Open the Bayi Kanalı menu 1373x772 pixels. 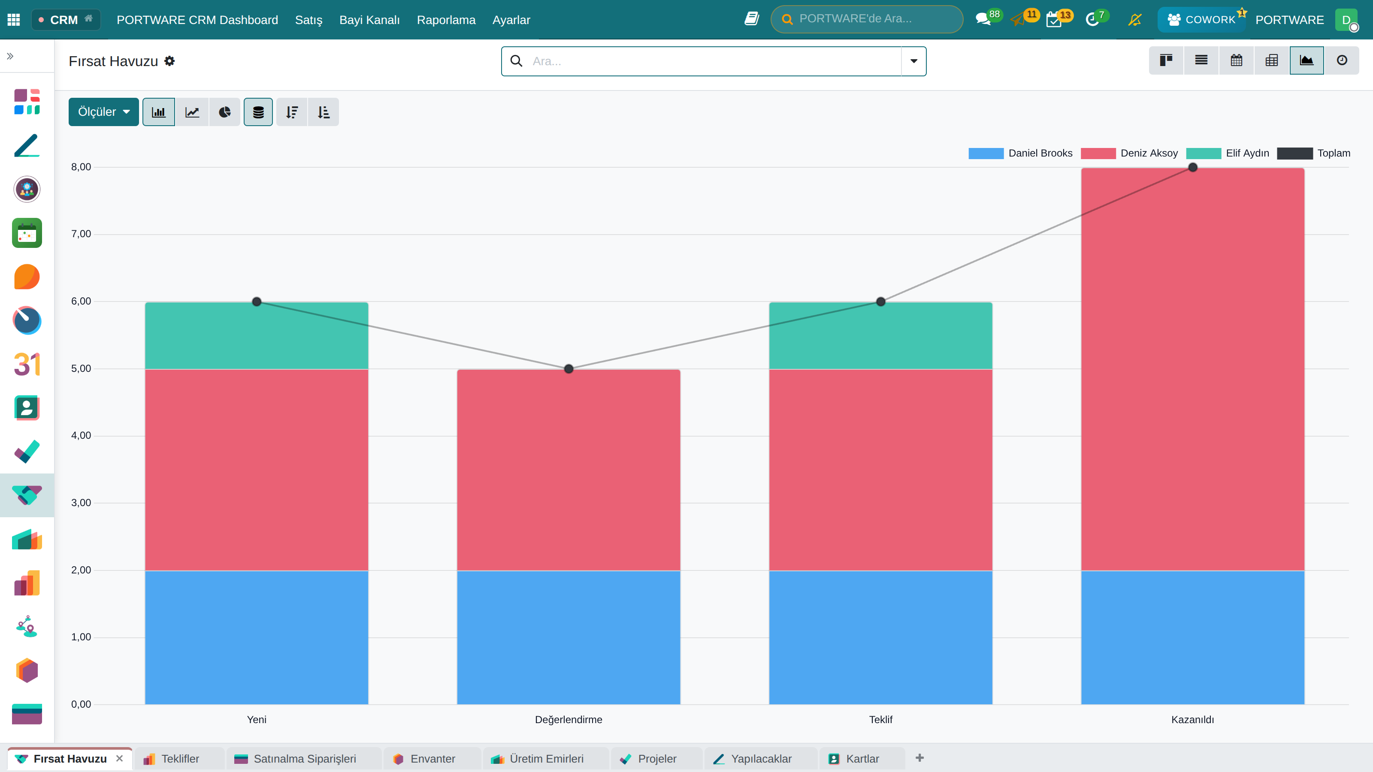(x=369, y=20)
